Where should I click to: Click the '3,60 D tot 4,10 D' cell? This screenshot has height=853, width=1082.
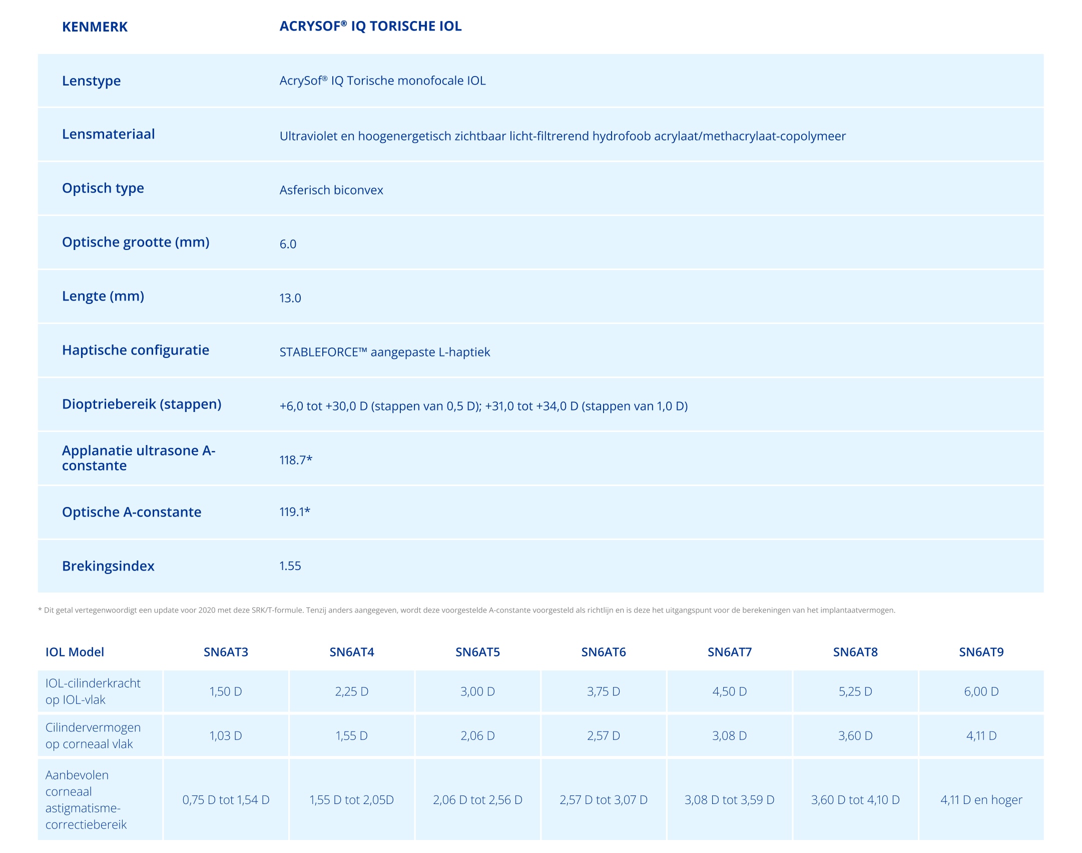[x=856, y=799]
